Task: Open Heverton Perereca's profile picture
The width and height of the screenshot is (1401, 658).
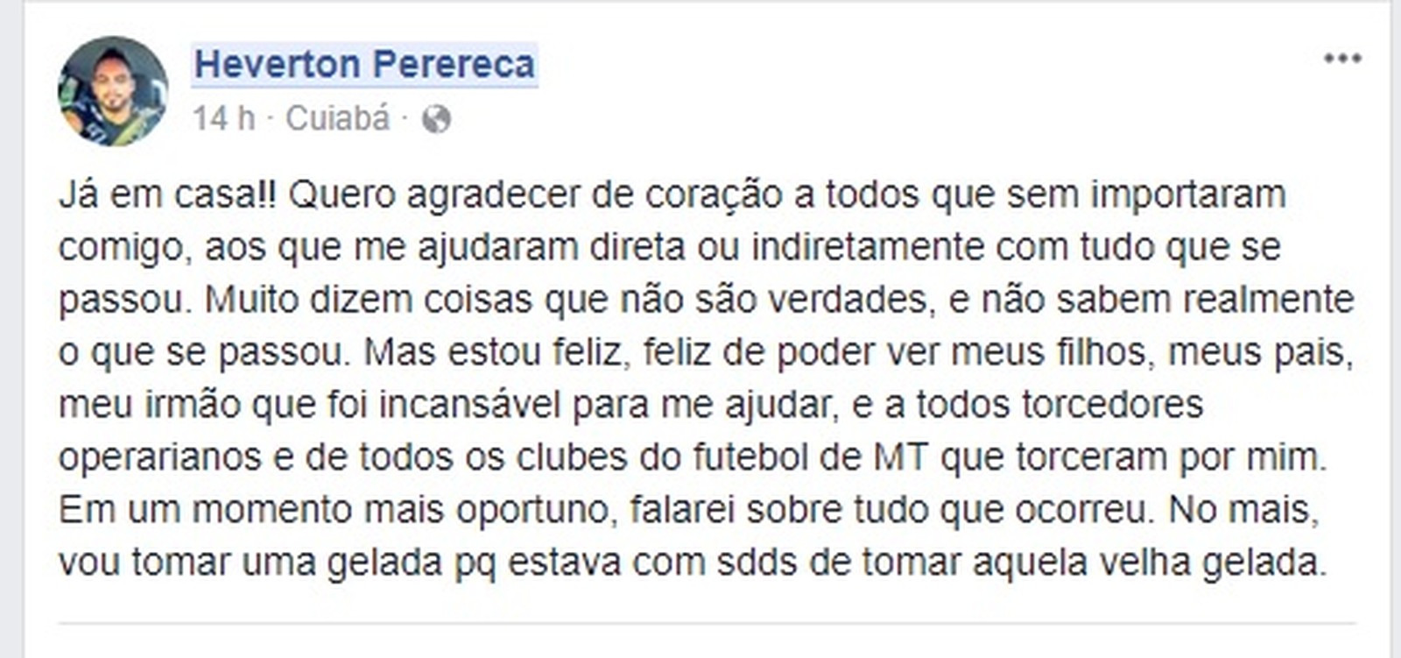Action: coord(113,90)
